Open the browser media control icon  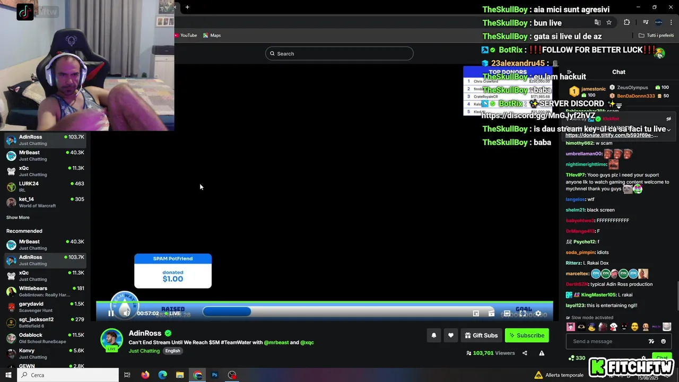646,22
